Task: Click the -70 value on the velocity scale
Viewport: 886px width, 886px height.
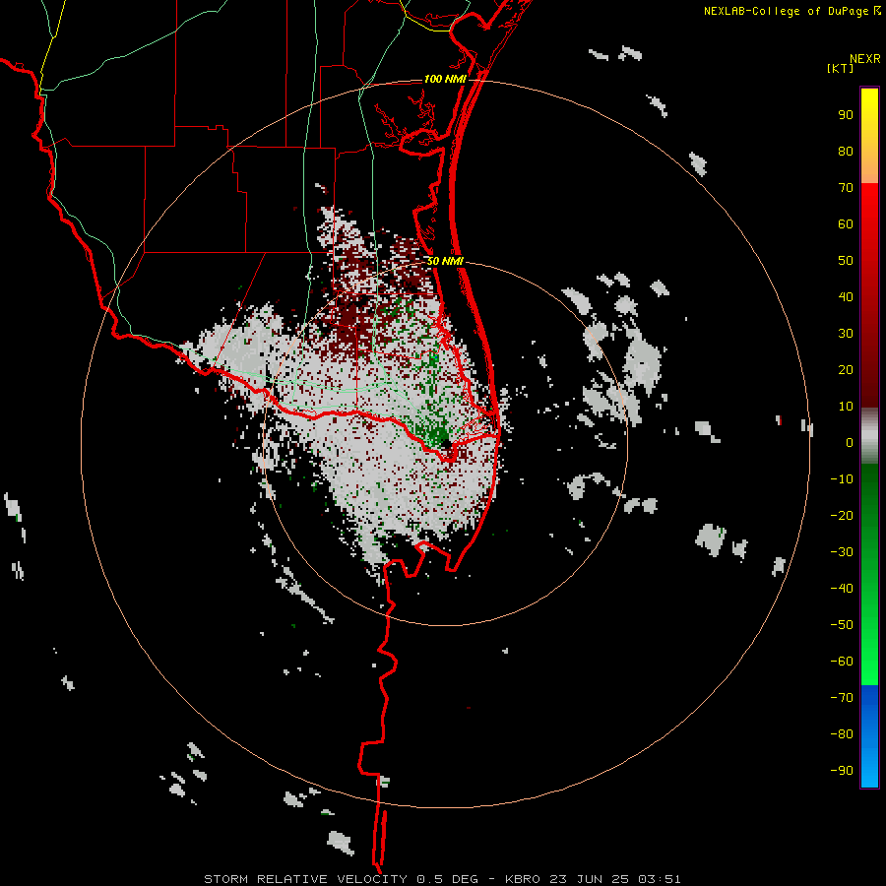Action: [842, 698]
